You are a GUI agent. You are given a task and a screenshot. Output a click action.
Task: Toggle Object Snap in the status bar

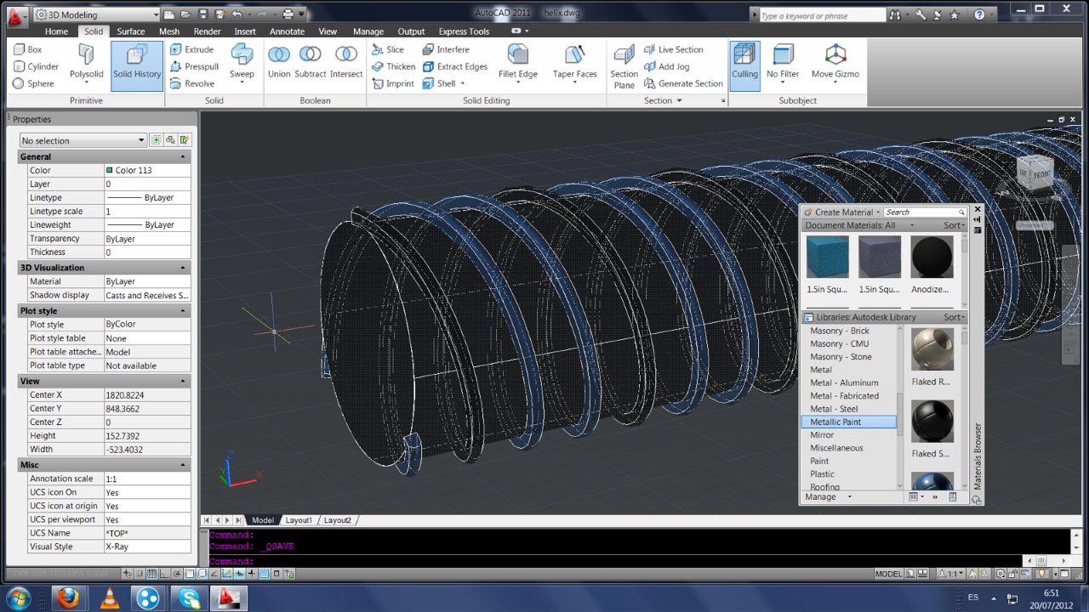tap(189, 574)
